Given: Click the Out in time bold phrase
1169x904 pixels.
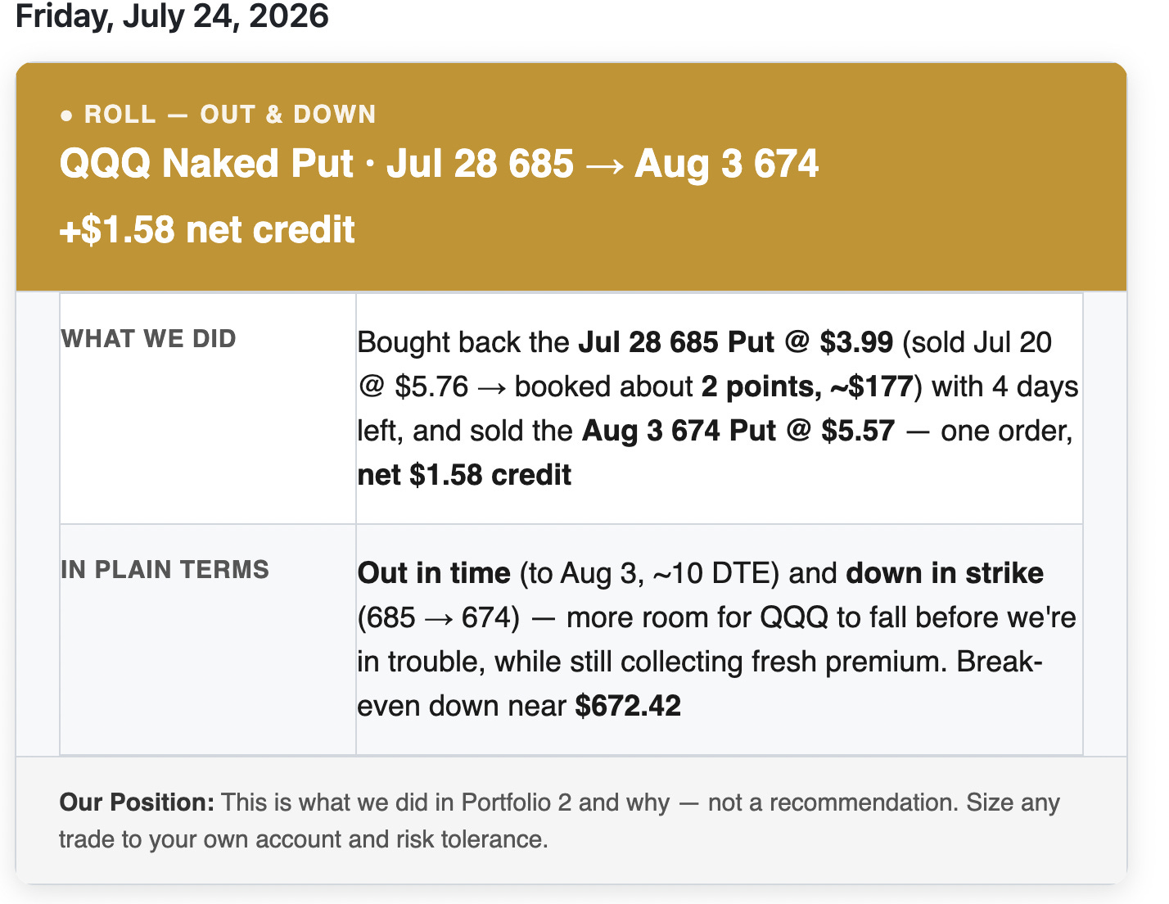Looking at the screenshot, I should tap(434, 573).
